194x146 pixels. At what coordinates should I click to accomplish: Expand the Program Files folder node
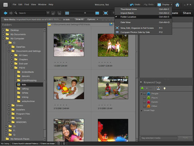click(x=9, y=114)
